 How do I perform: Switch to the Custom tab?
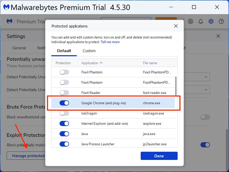click(89, 51)
